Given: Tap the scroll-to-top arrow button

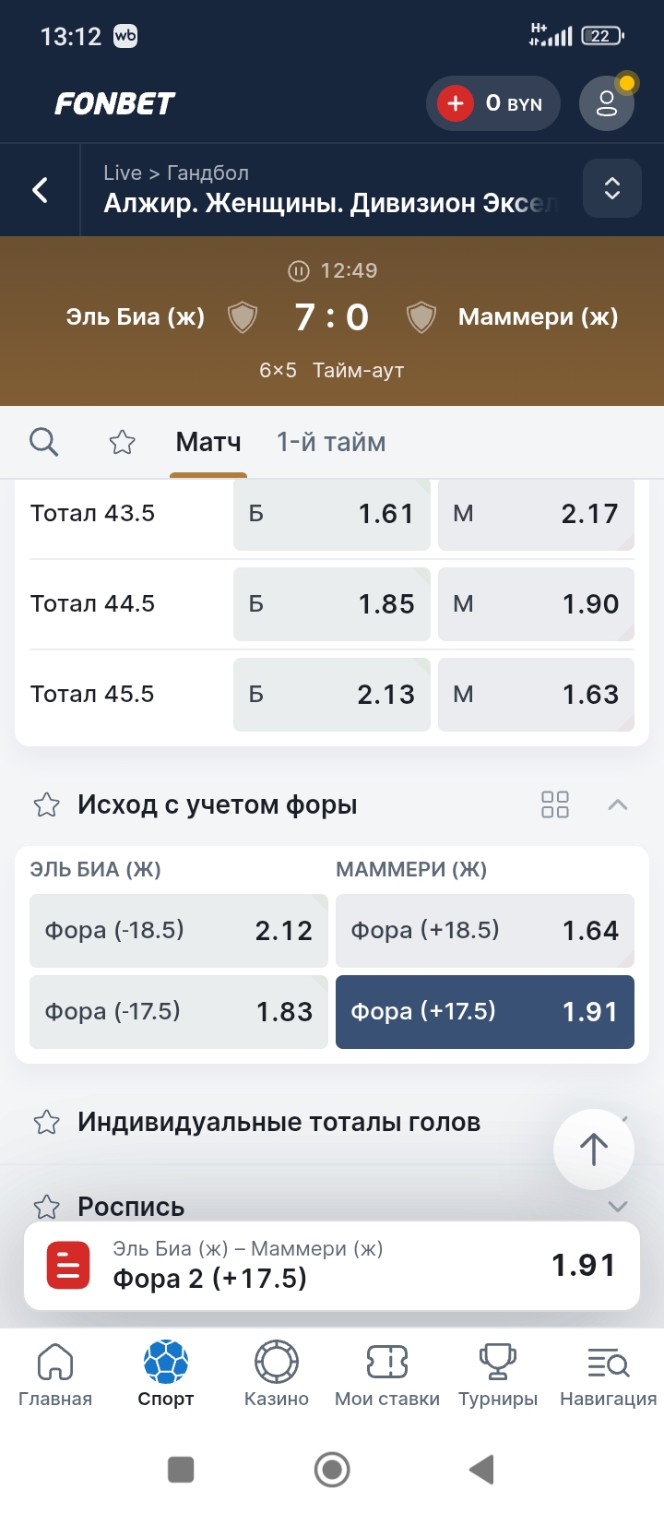Looking at the screenshot, I should [593, 1149].
